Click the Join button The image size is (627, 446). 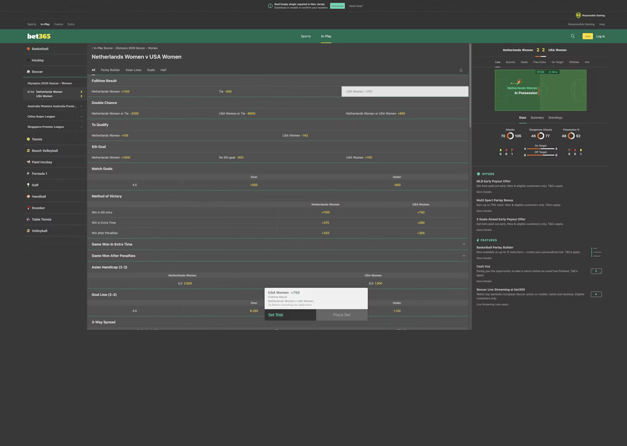coord(587,36)
